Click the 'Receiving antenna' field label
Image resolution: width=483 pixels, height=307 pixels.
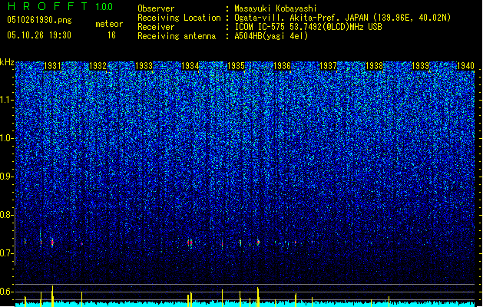[177, 36]
